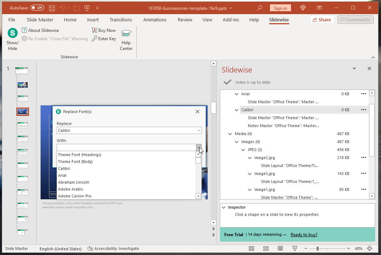Select Abraham Lincoln from font list
Viewport: 381px width, 255px height.
pos(74,182)
